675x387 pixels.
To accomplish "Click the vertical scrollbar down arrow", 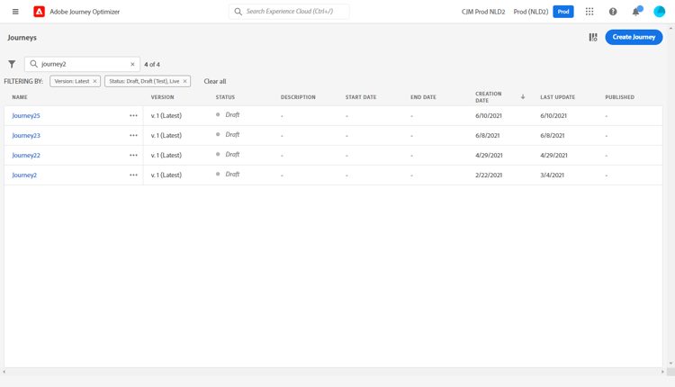I will [670, 364].
